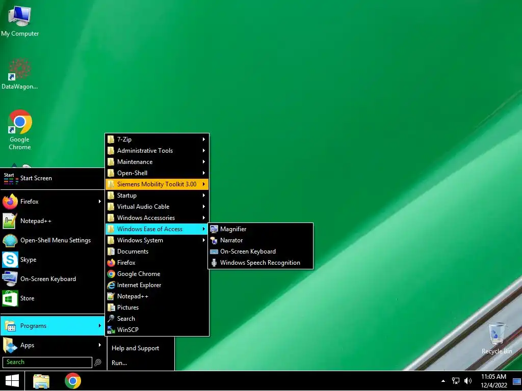Click the WinSCP icon in Programs
Screen dimensions: 522x391
(111, 330)
